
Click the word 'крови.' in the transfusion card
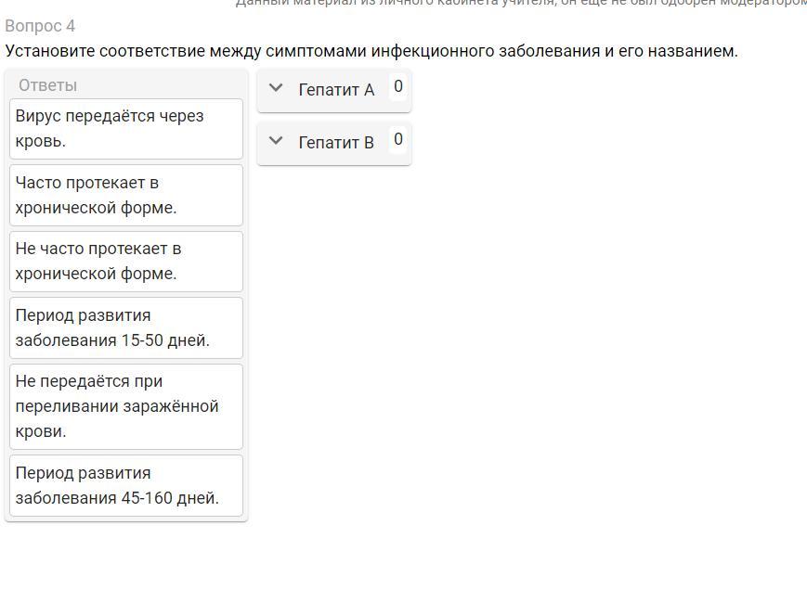[x=41, y=431]
